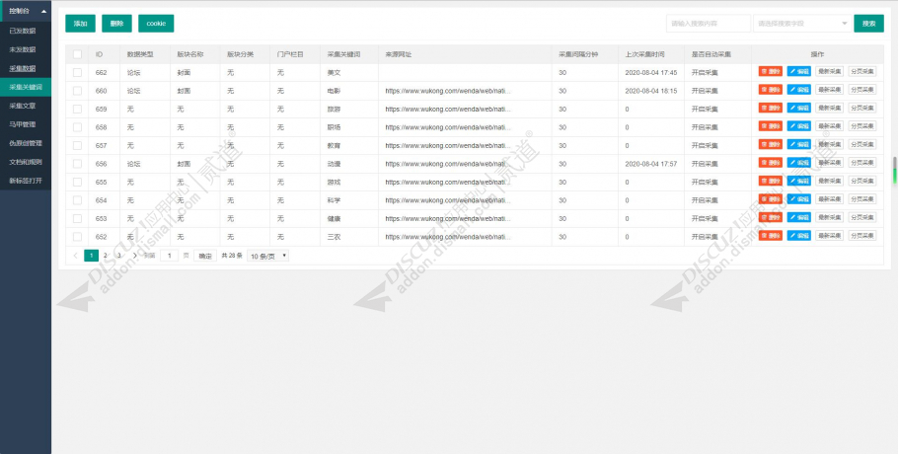
Task: Go to next page with right arrow
Action: click(x=134, y=256)
